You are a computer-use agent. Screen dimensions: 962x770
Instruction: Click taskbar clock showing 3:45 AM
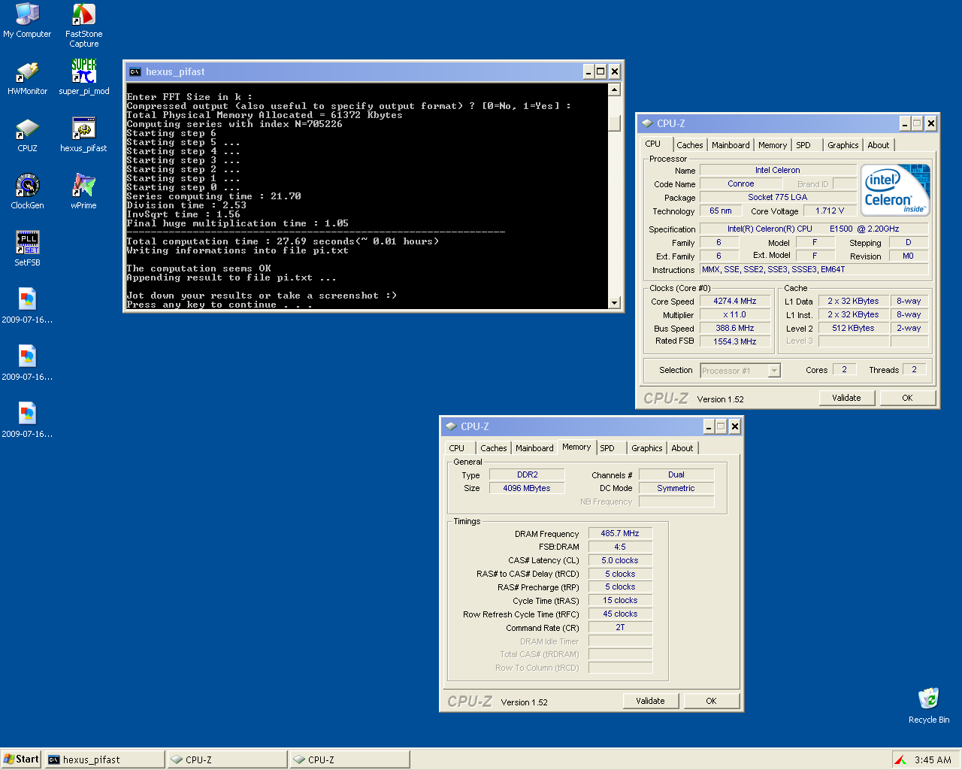[x=933, y=759]
